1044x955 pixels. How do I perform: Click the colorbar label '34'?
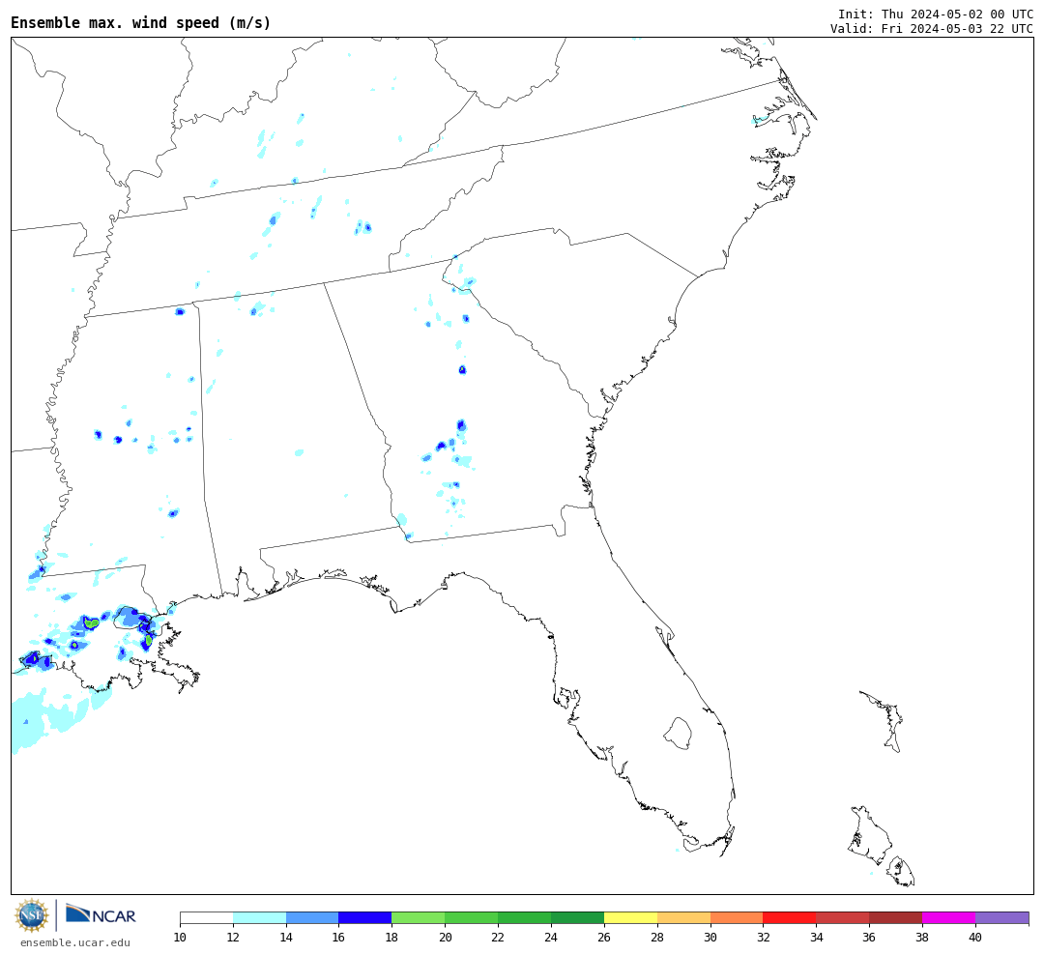(816, 938)
